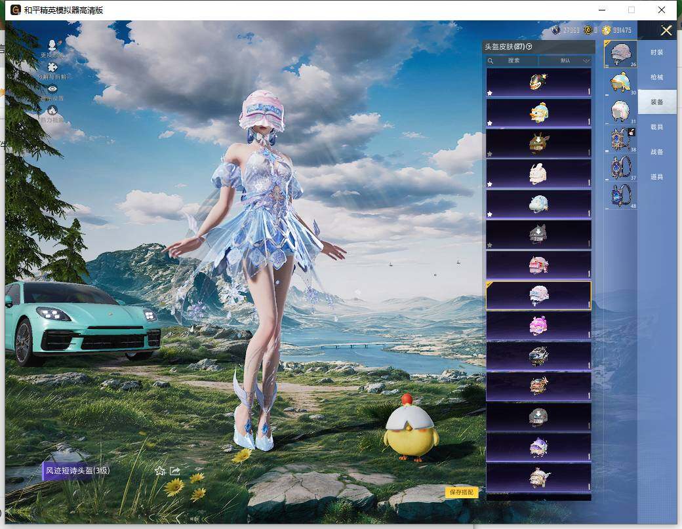The image size is (682, 529).
Task: Open the 载具 vehicles tab
Action: (657, 127)
